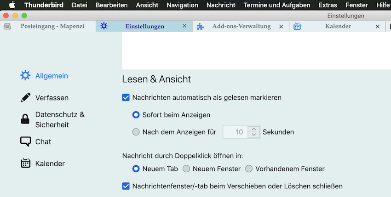This screenshot has width=391, height=197.
Task: Open the Extras menu
Action: 328,5
